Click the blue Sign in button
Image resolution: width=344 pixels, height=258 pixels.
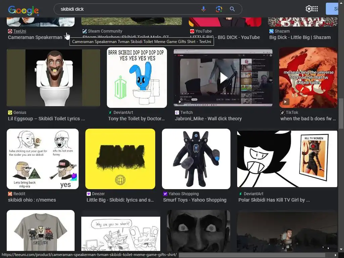tap(332, 9)
